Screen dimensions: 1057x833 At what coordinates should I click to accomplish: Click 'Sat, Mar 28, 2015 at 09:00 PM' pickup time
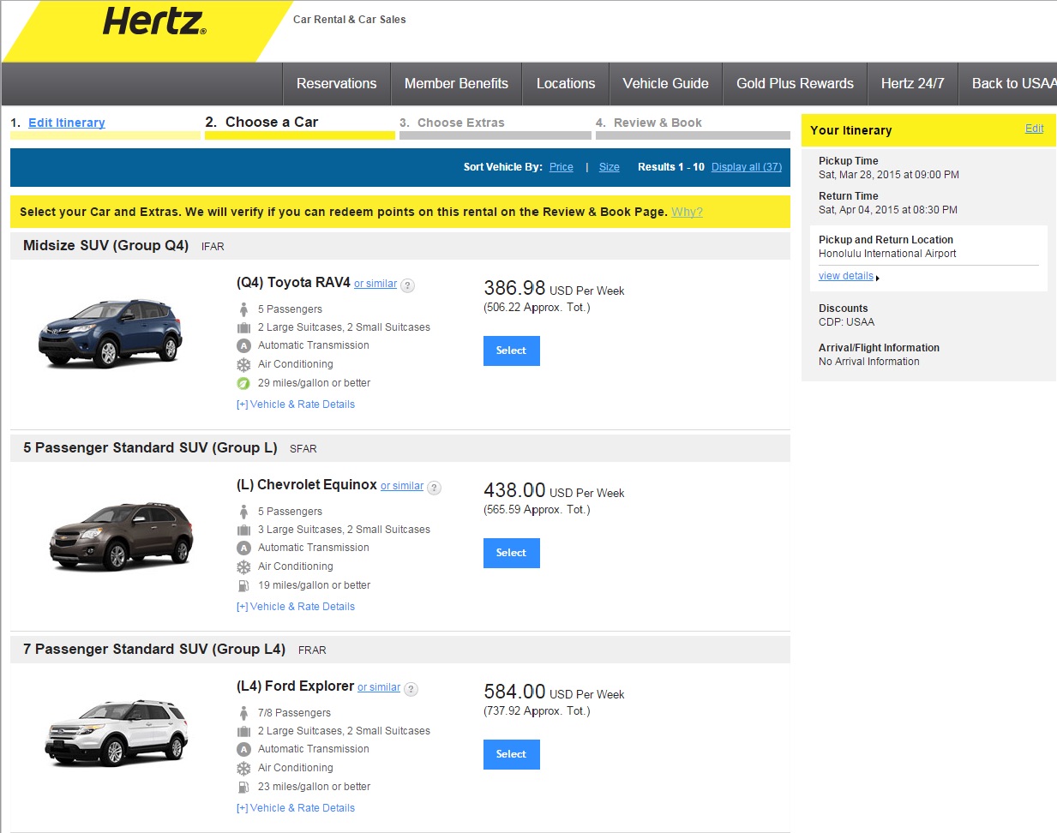(x=889, y=175)
